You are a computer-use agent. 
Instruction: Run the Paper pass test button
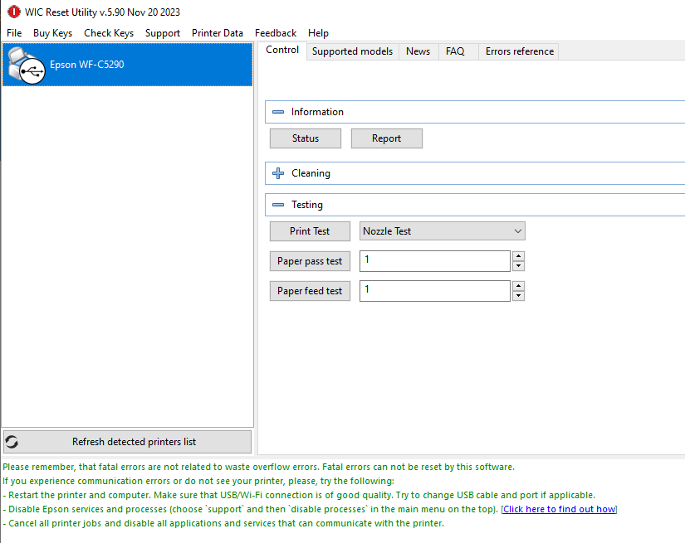(310, 261)
